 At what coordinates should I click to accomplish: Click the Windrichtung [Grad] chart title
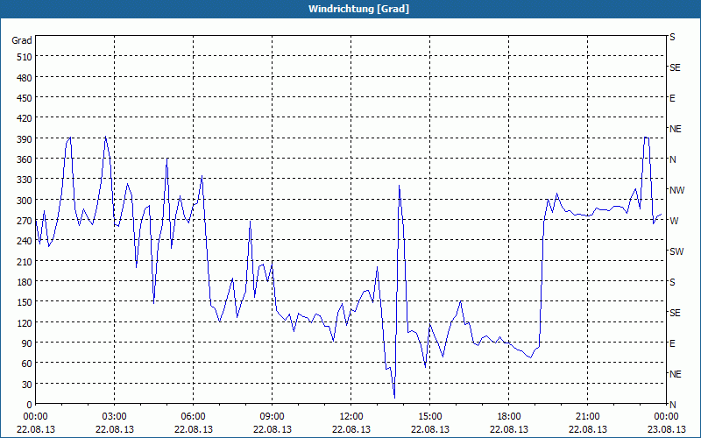pos(358,9)
